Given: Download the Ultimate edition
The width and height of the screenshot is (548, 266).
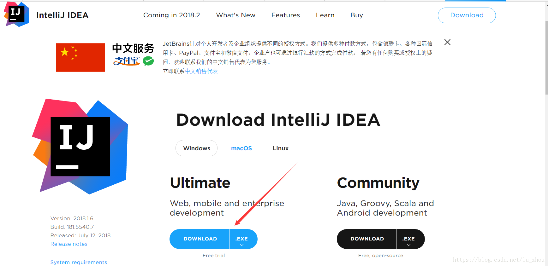Looking at the screenshot, I should pyautogui.click(x=199, y=239).
